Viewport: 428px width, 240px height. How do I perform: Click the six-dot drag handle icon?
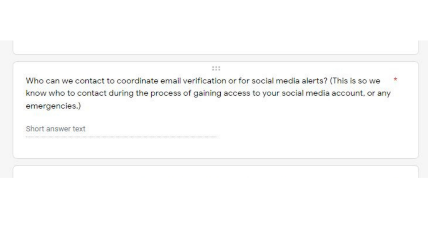pos(216,68)
